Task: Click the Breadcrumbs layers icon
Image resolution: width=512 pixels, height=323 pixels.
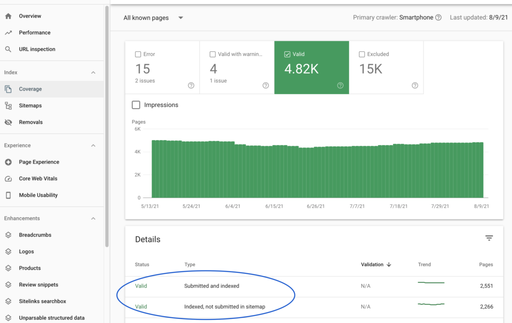Action: pos(8,235)
